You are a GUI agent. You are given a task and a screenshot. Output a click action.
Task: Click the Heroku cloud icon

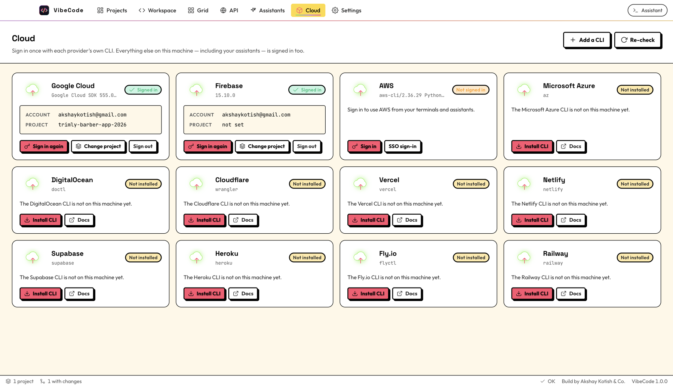(x=196, y=257)
